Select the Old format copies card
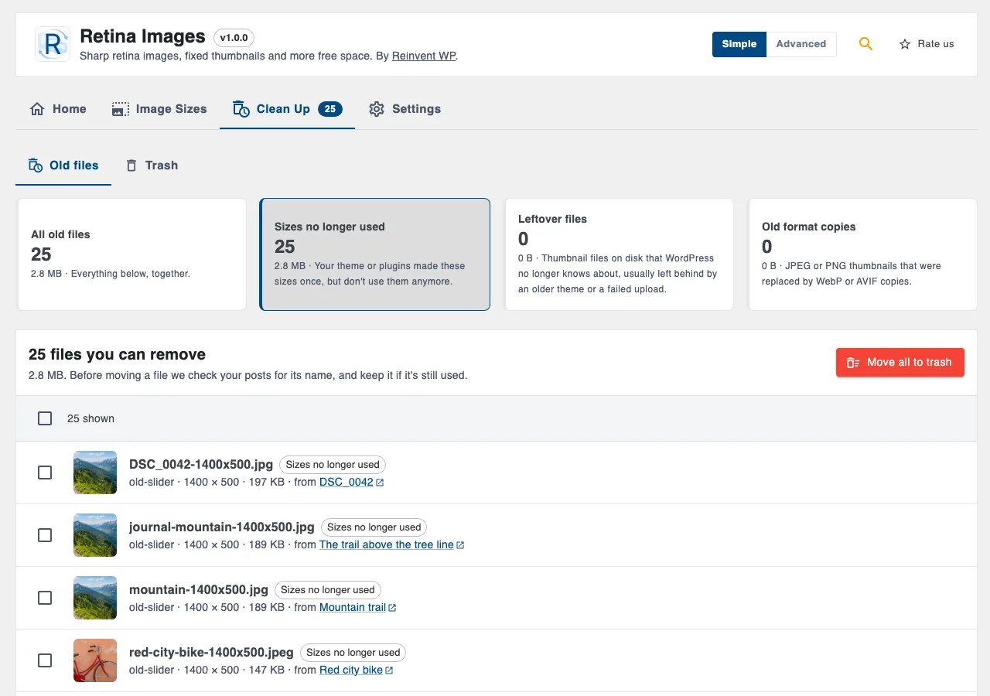The image size is (990, 696). pos(863,254)
